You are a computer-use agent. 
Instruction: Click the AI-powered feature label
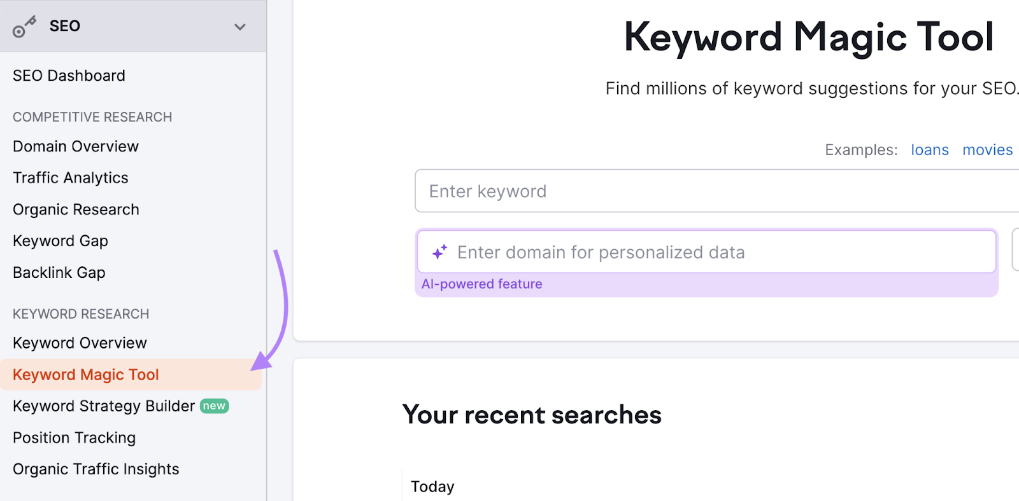coord(482,284)
